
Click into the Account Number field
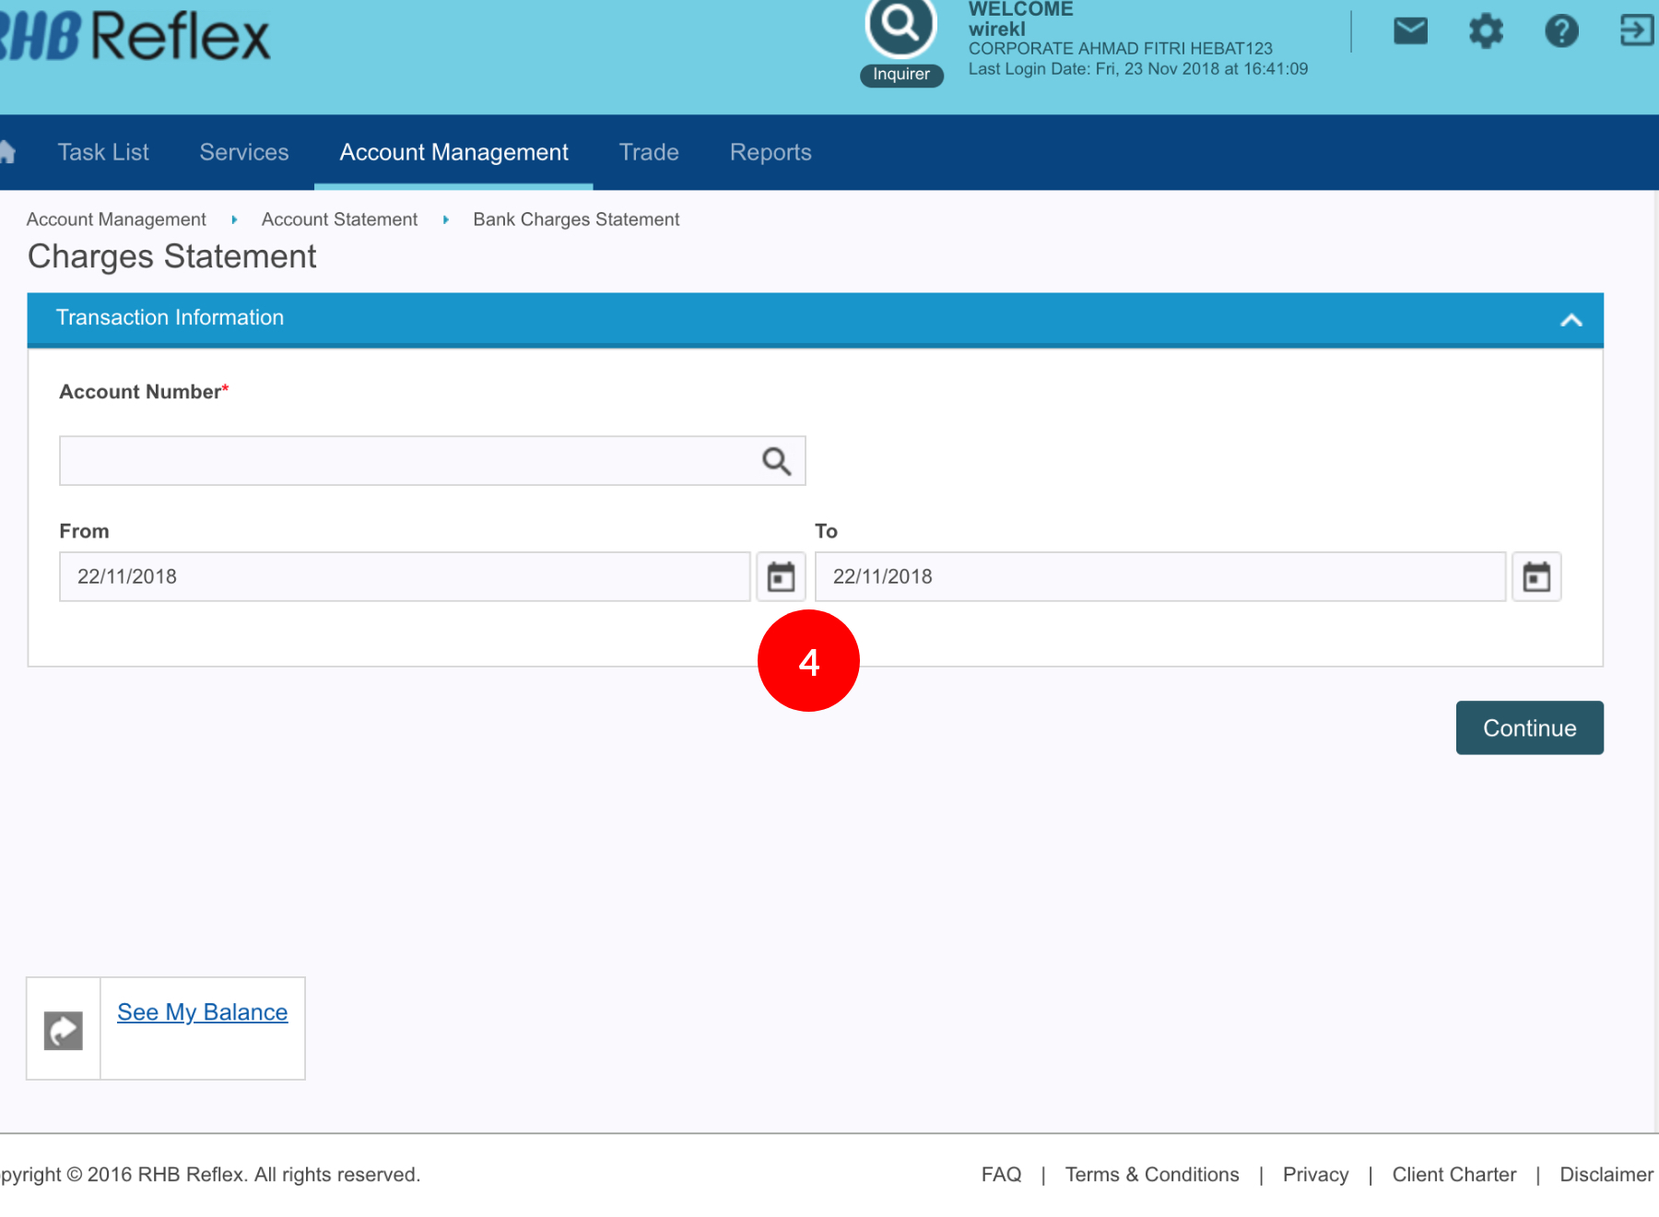coord(406,461)
